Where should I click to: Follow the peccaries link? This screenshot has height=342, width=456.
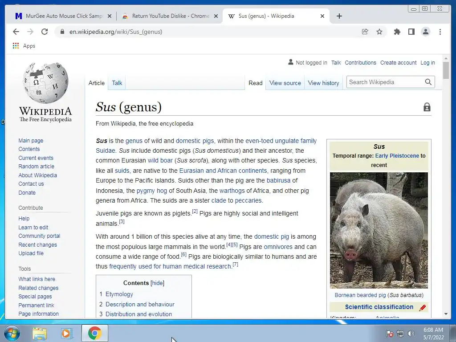point(248,200)
